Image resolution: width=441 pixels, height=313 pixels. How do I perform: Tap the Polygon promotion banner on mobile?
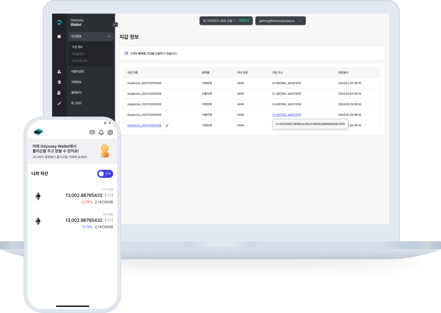coord(72,151)
